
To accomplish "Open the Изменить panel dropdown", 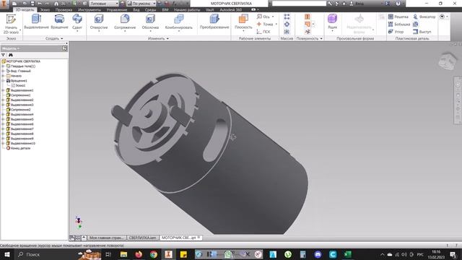I will (x=159, y=38).
